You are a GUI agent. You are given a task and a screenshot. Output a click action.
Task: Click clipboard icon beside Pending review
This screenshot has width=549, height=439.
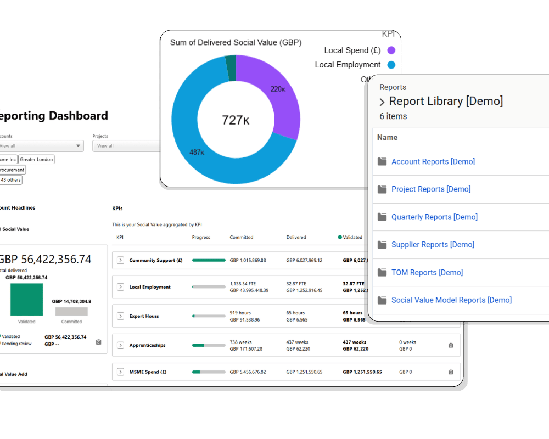pos(98,341)
